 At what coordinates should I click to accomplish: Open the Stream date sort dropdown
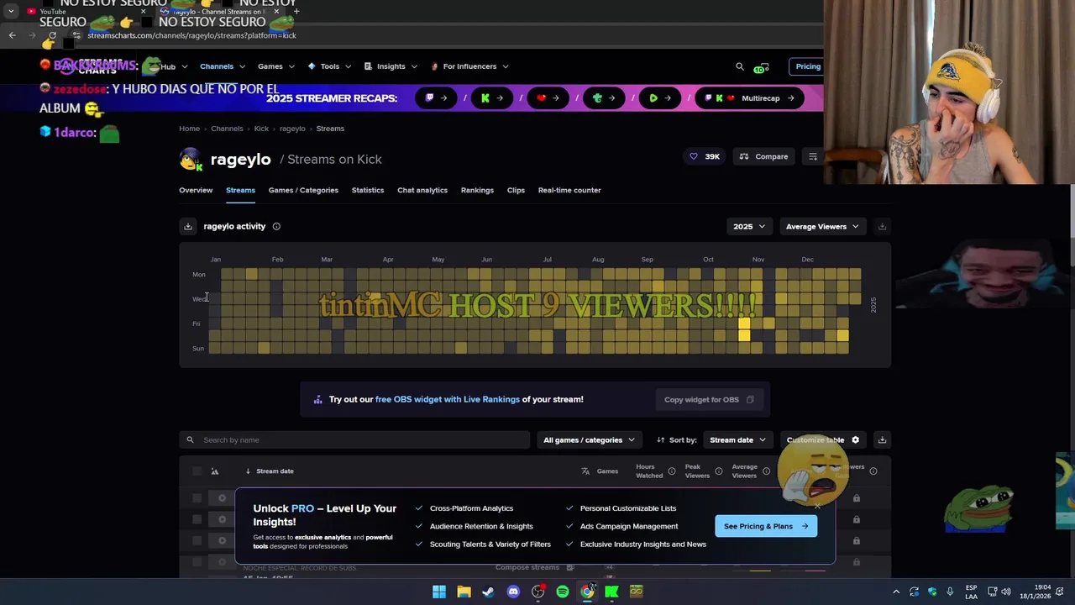point(737,439)
